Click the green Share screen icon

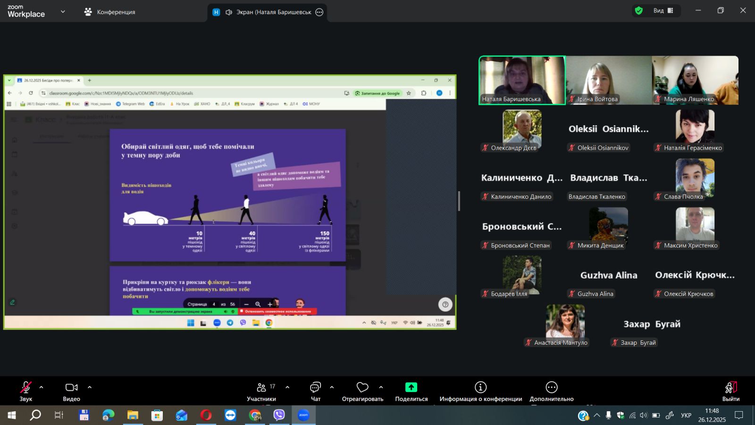point(411,388)
